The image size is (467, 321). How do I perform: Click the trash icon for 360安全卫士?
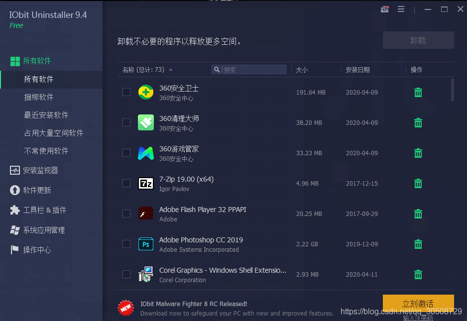pos(418,92)
